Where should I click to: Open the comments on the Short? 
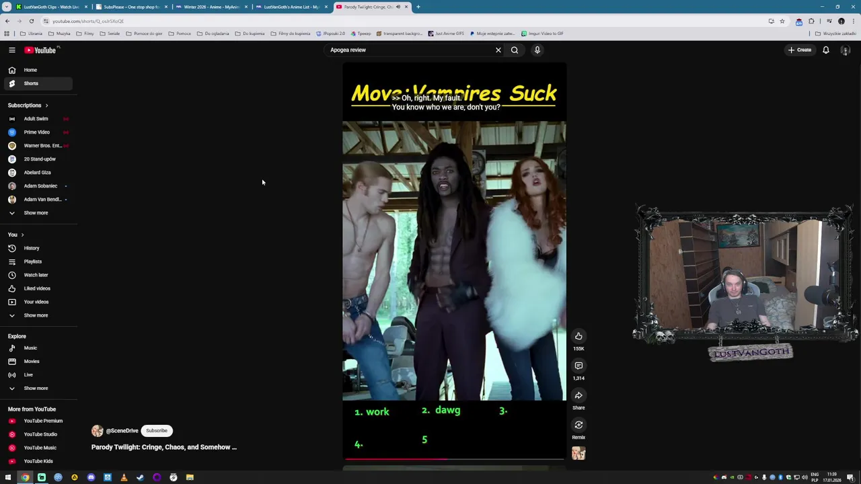pos(578,366)
